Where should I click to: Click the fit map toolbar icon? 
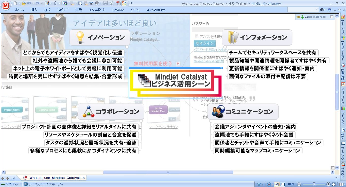[80, 3]
